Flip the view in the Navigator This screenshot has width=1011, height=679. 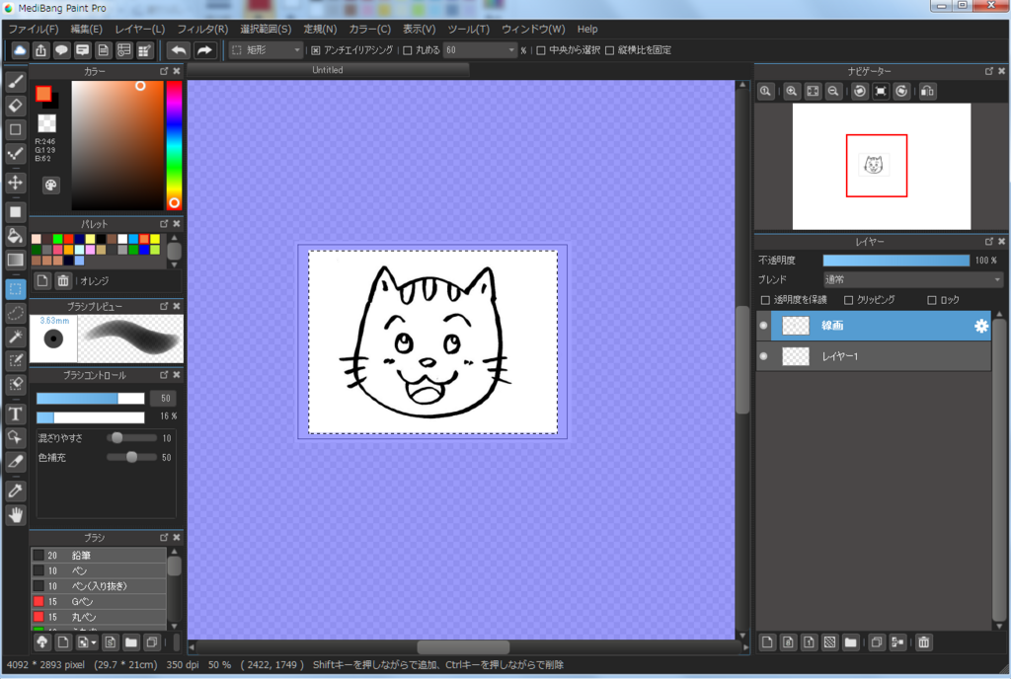tap(927, 92)
